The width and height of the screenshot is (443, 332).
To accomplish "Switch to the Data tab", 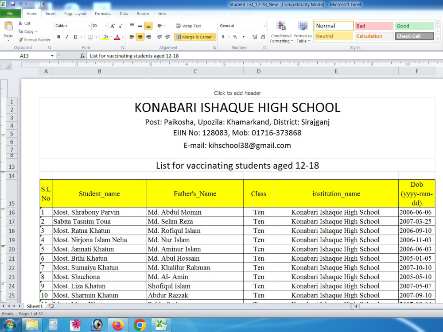I will point(124,14).
